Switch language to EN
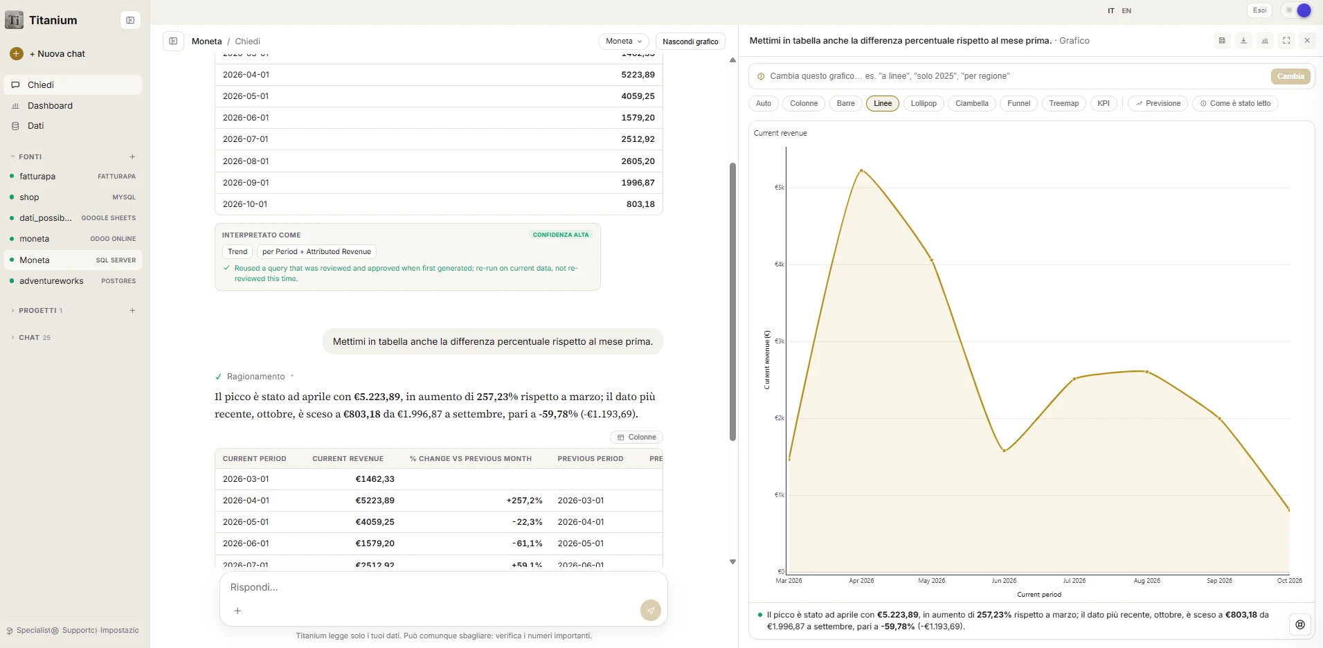 point(1126,11)
